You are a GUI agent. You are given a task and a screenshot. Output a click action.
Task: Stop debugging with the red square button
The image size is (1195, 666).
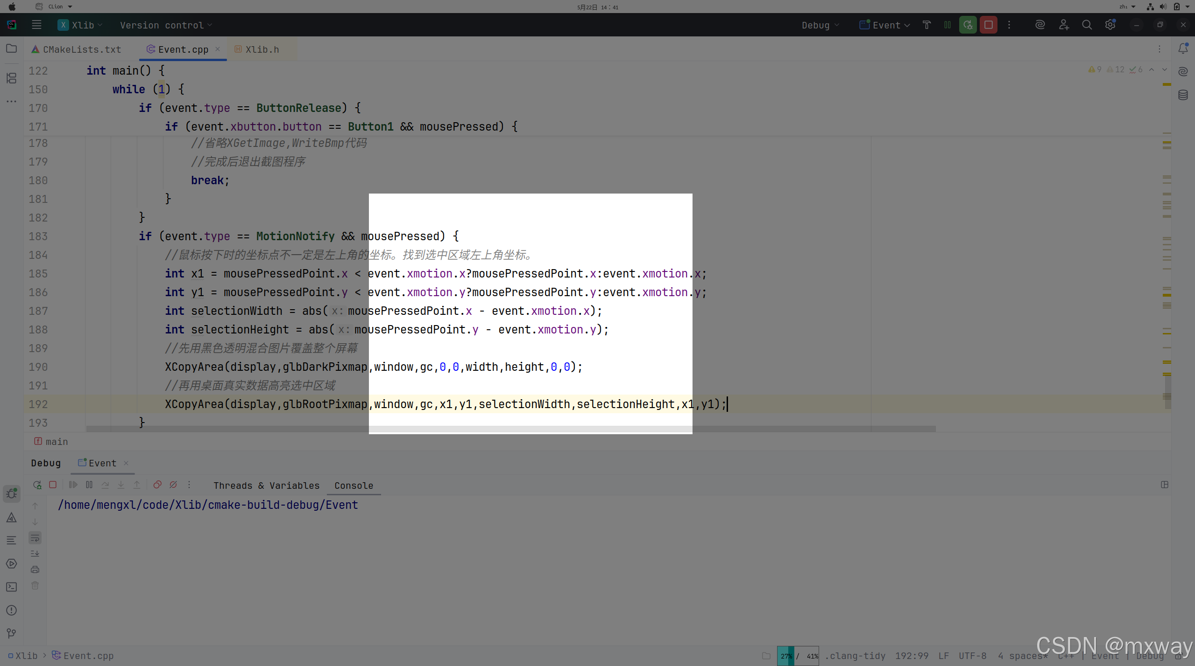[x=988, y=25]
